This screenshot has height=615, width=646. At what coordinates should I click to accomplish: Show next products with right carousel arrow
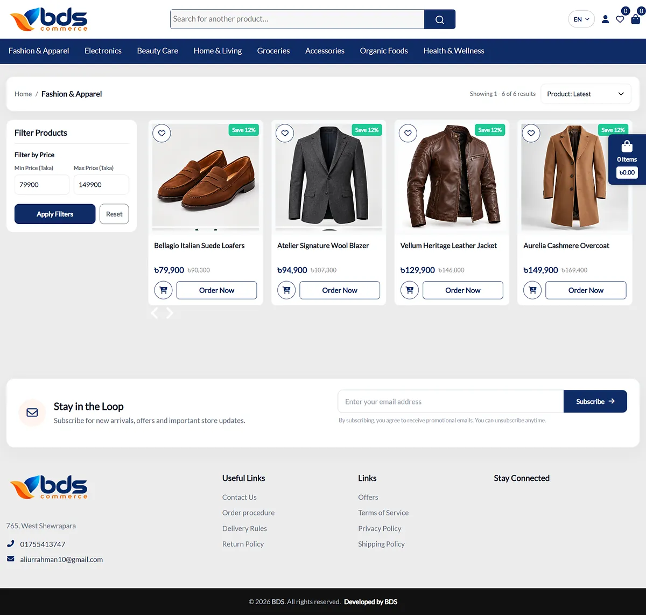pos(170,313)
